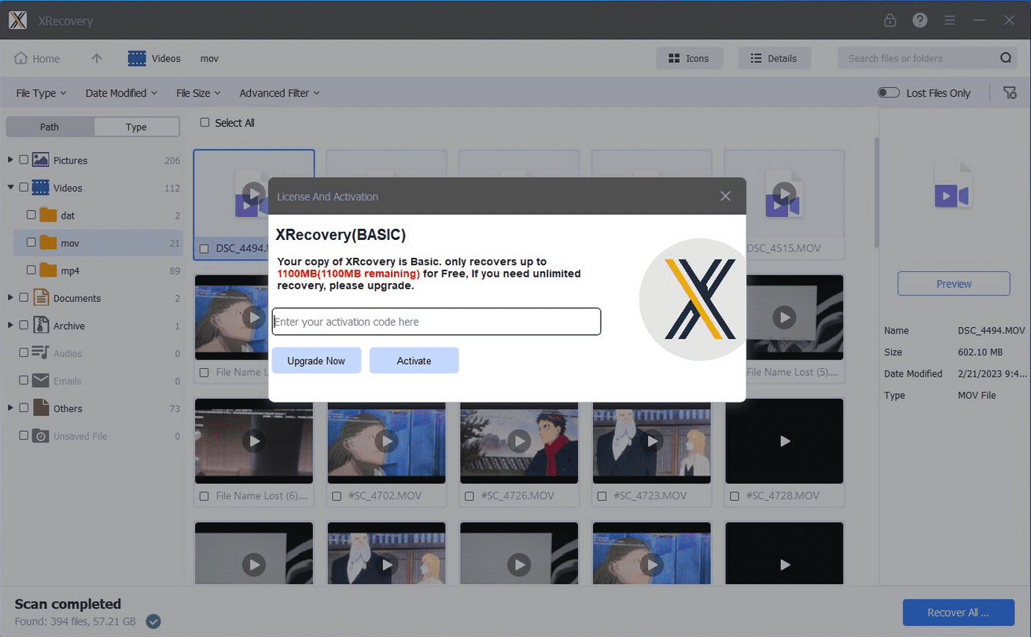Click the scan completed checkmark badge
This screenshot has height=637, width=1031.
coord(153,621)
